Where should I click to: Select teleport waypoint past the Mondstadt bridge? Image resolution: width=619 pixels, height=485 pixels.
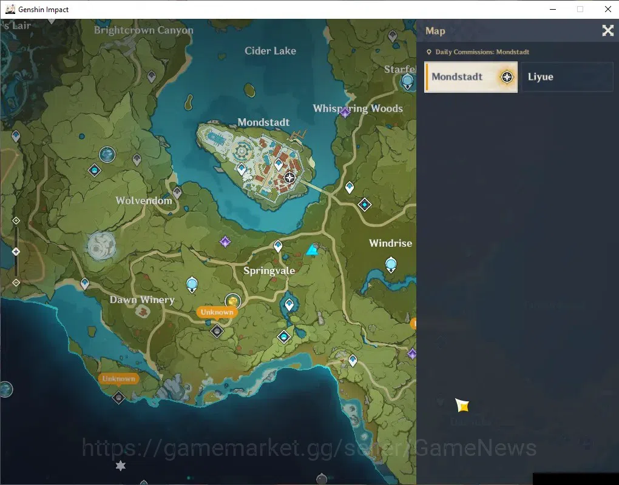(x=350, y=187)
